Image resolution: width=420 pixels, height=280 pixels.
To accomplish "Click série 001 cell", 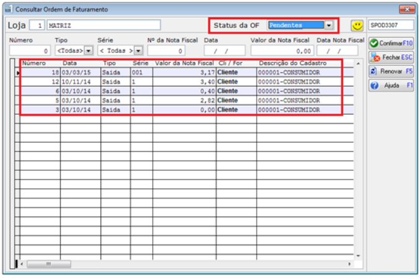I will (141, 73).
